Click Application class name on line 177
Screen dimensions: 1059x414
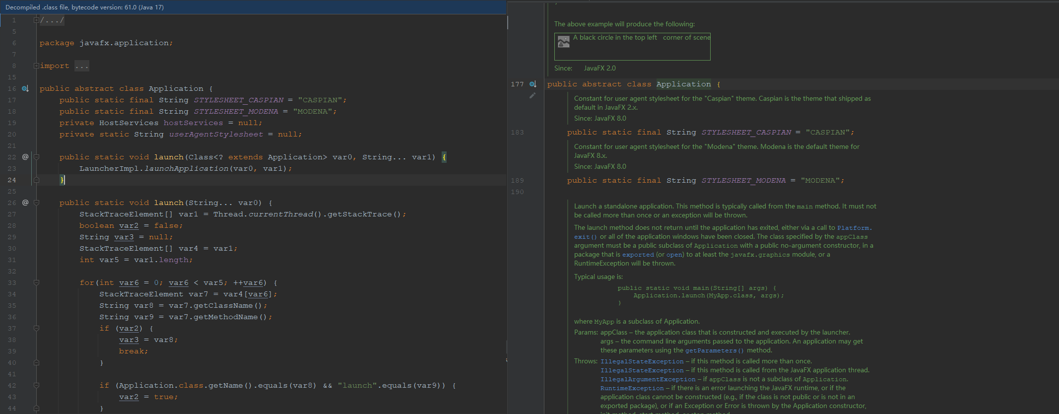[683, 84]
